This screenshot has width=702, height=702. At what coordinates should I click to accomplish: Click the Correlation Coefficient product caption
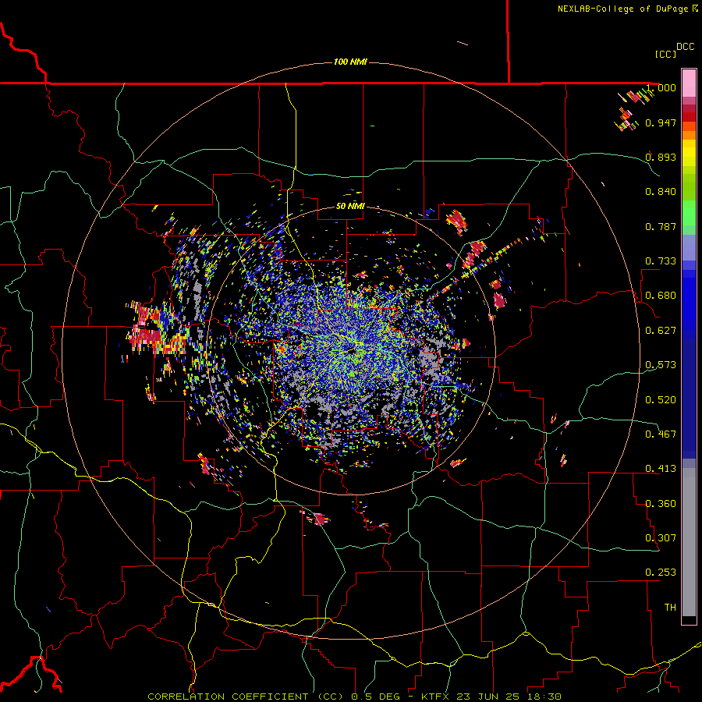tap(355, 697)
